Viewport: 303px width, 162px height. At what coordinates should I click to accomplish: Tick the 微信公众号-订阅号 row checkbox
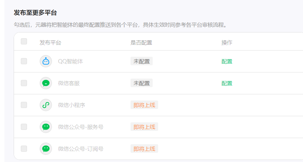24,149
